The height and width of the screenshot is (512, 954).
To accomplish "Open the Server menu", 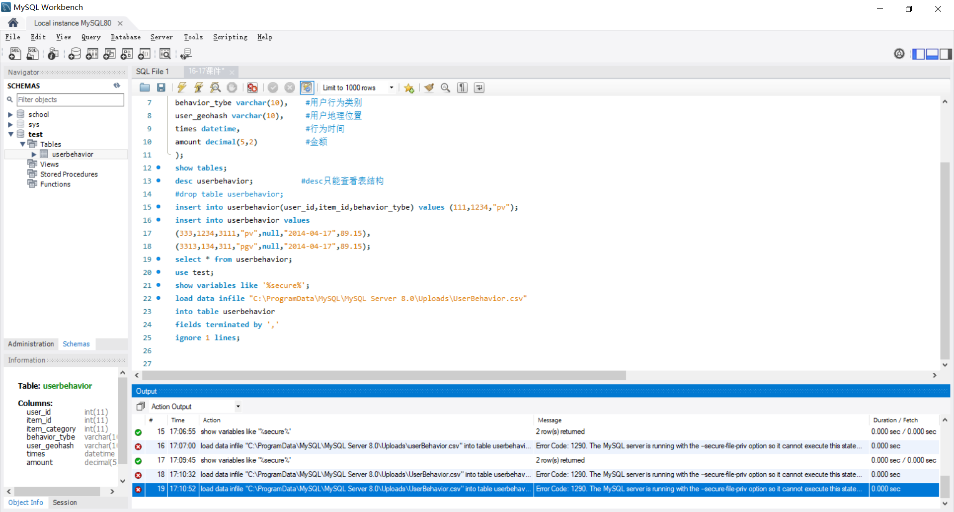I will coord(161,37).
